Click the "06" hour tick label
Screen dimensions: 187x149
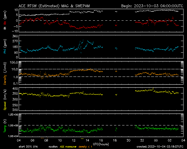click(x=32, y=140)
